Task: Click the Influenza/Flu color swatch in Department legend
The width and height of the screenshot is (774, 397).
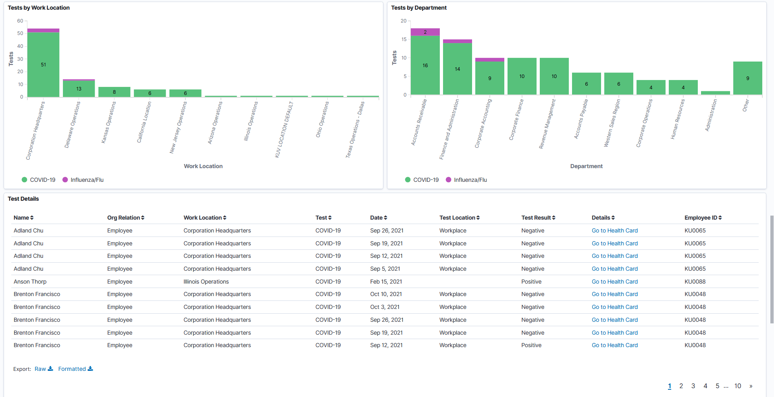Action: (448, 180)
